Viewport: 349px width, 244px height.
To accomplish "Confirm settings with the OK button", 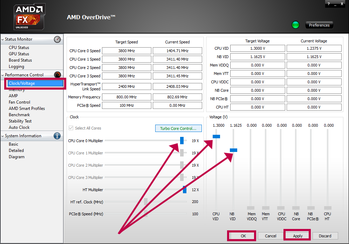I will (243, 236).
